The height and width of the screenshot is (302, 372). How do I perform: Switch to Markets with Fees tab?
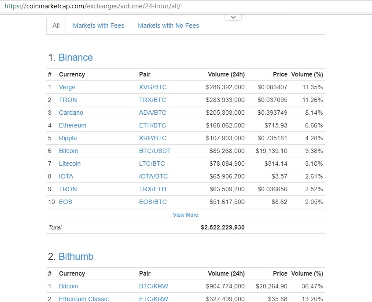coord(99,25)
